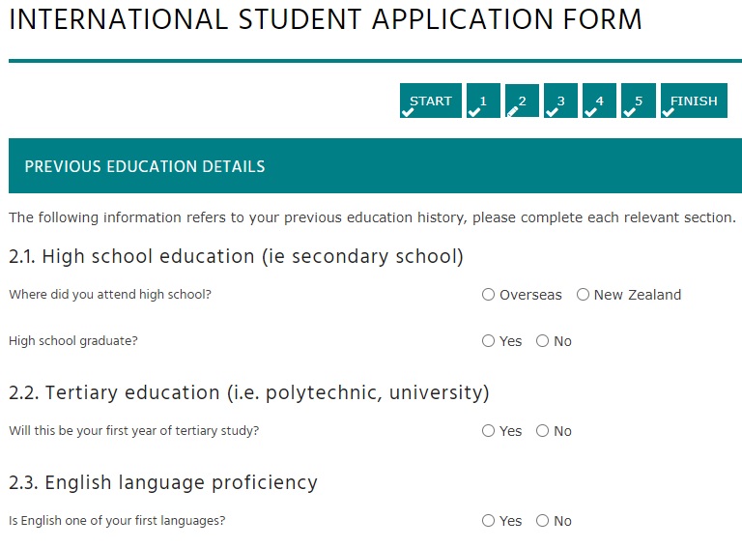Select Overseas for high school location
The height and width of the screenshot is (548, 742).
click(489, 295)
